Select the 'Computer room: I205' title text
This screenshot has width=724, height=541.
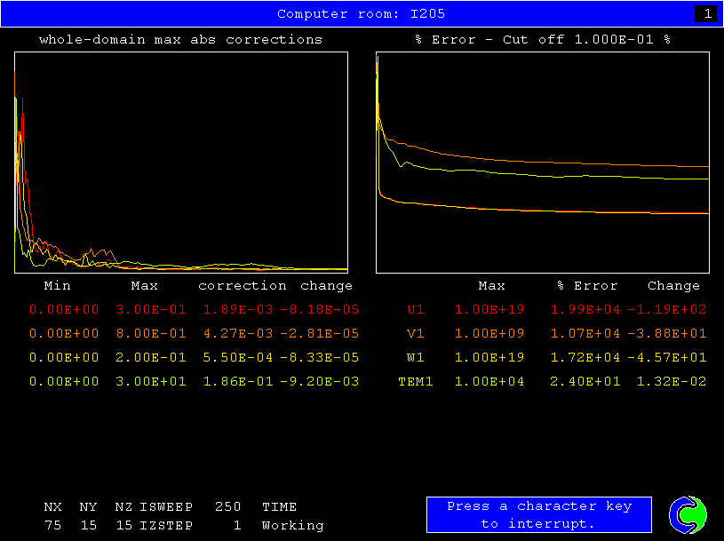point(361,14)
